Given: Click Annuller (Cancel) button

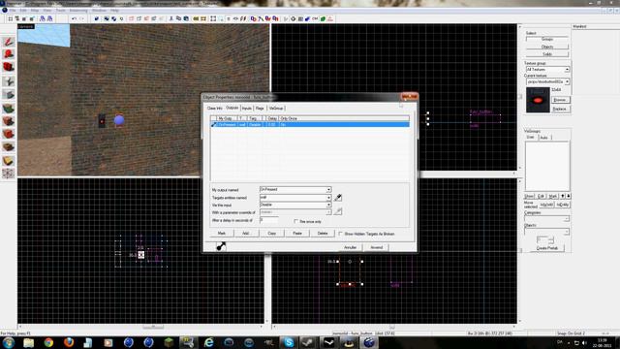Looking at the screenshot, I should click(x=351, y=247).
